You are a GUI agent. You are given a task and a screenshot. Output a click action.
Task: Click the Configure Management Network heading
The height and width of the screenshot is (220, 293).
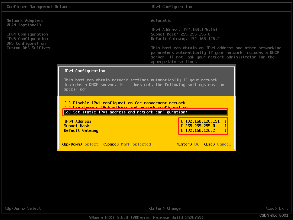[39, 7]
